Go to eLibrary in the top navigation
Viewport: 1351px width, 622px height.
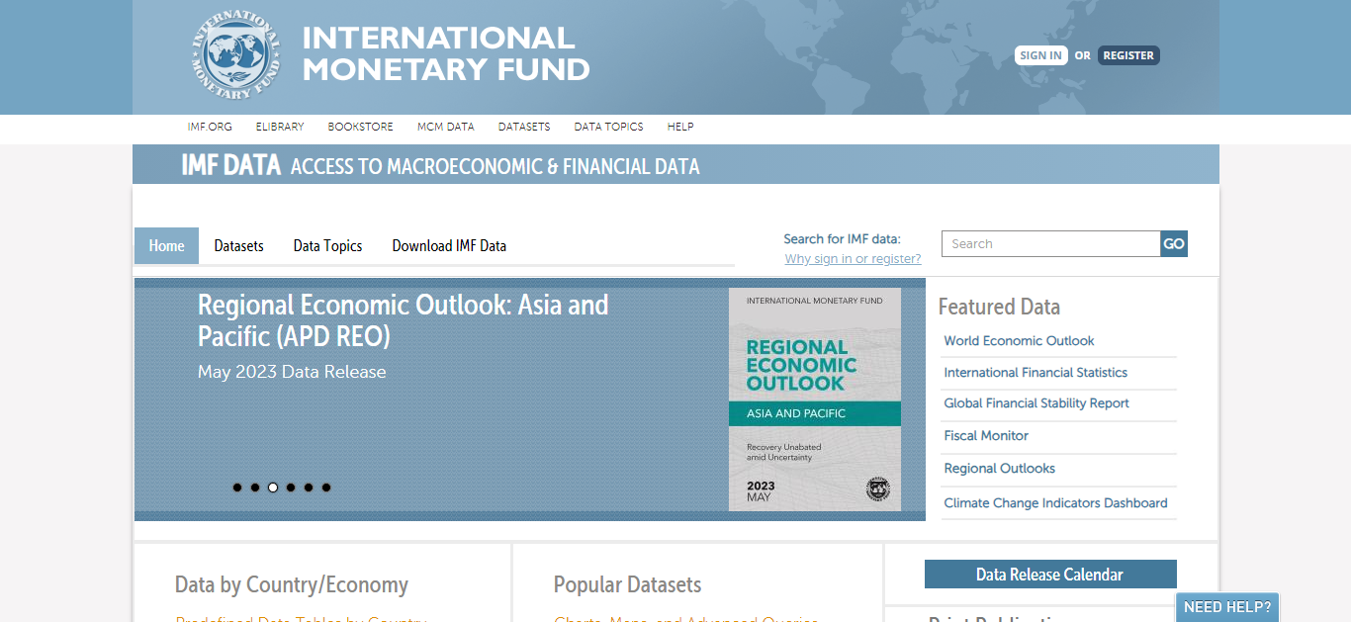click(x=280, y=127)
